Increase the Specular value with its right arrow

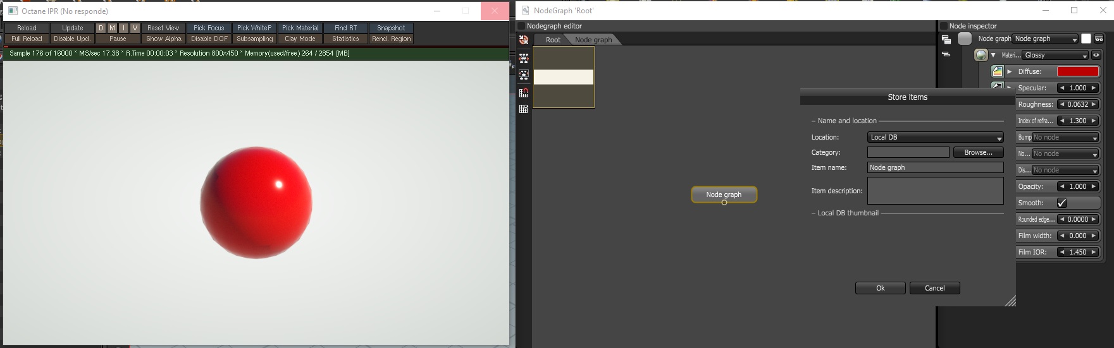point(1093,88)
